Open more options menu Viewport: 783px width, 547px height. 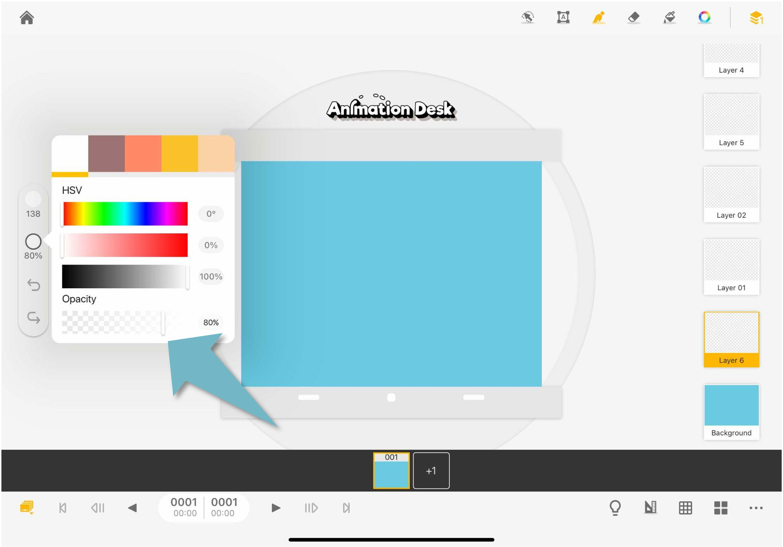coord(756,508)
